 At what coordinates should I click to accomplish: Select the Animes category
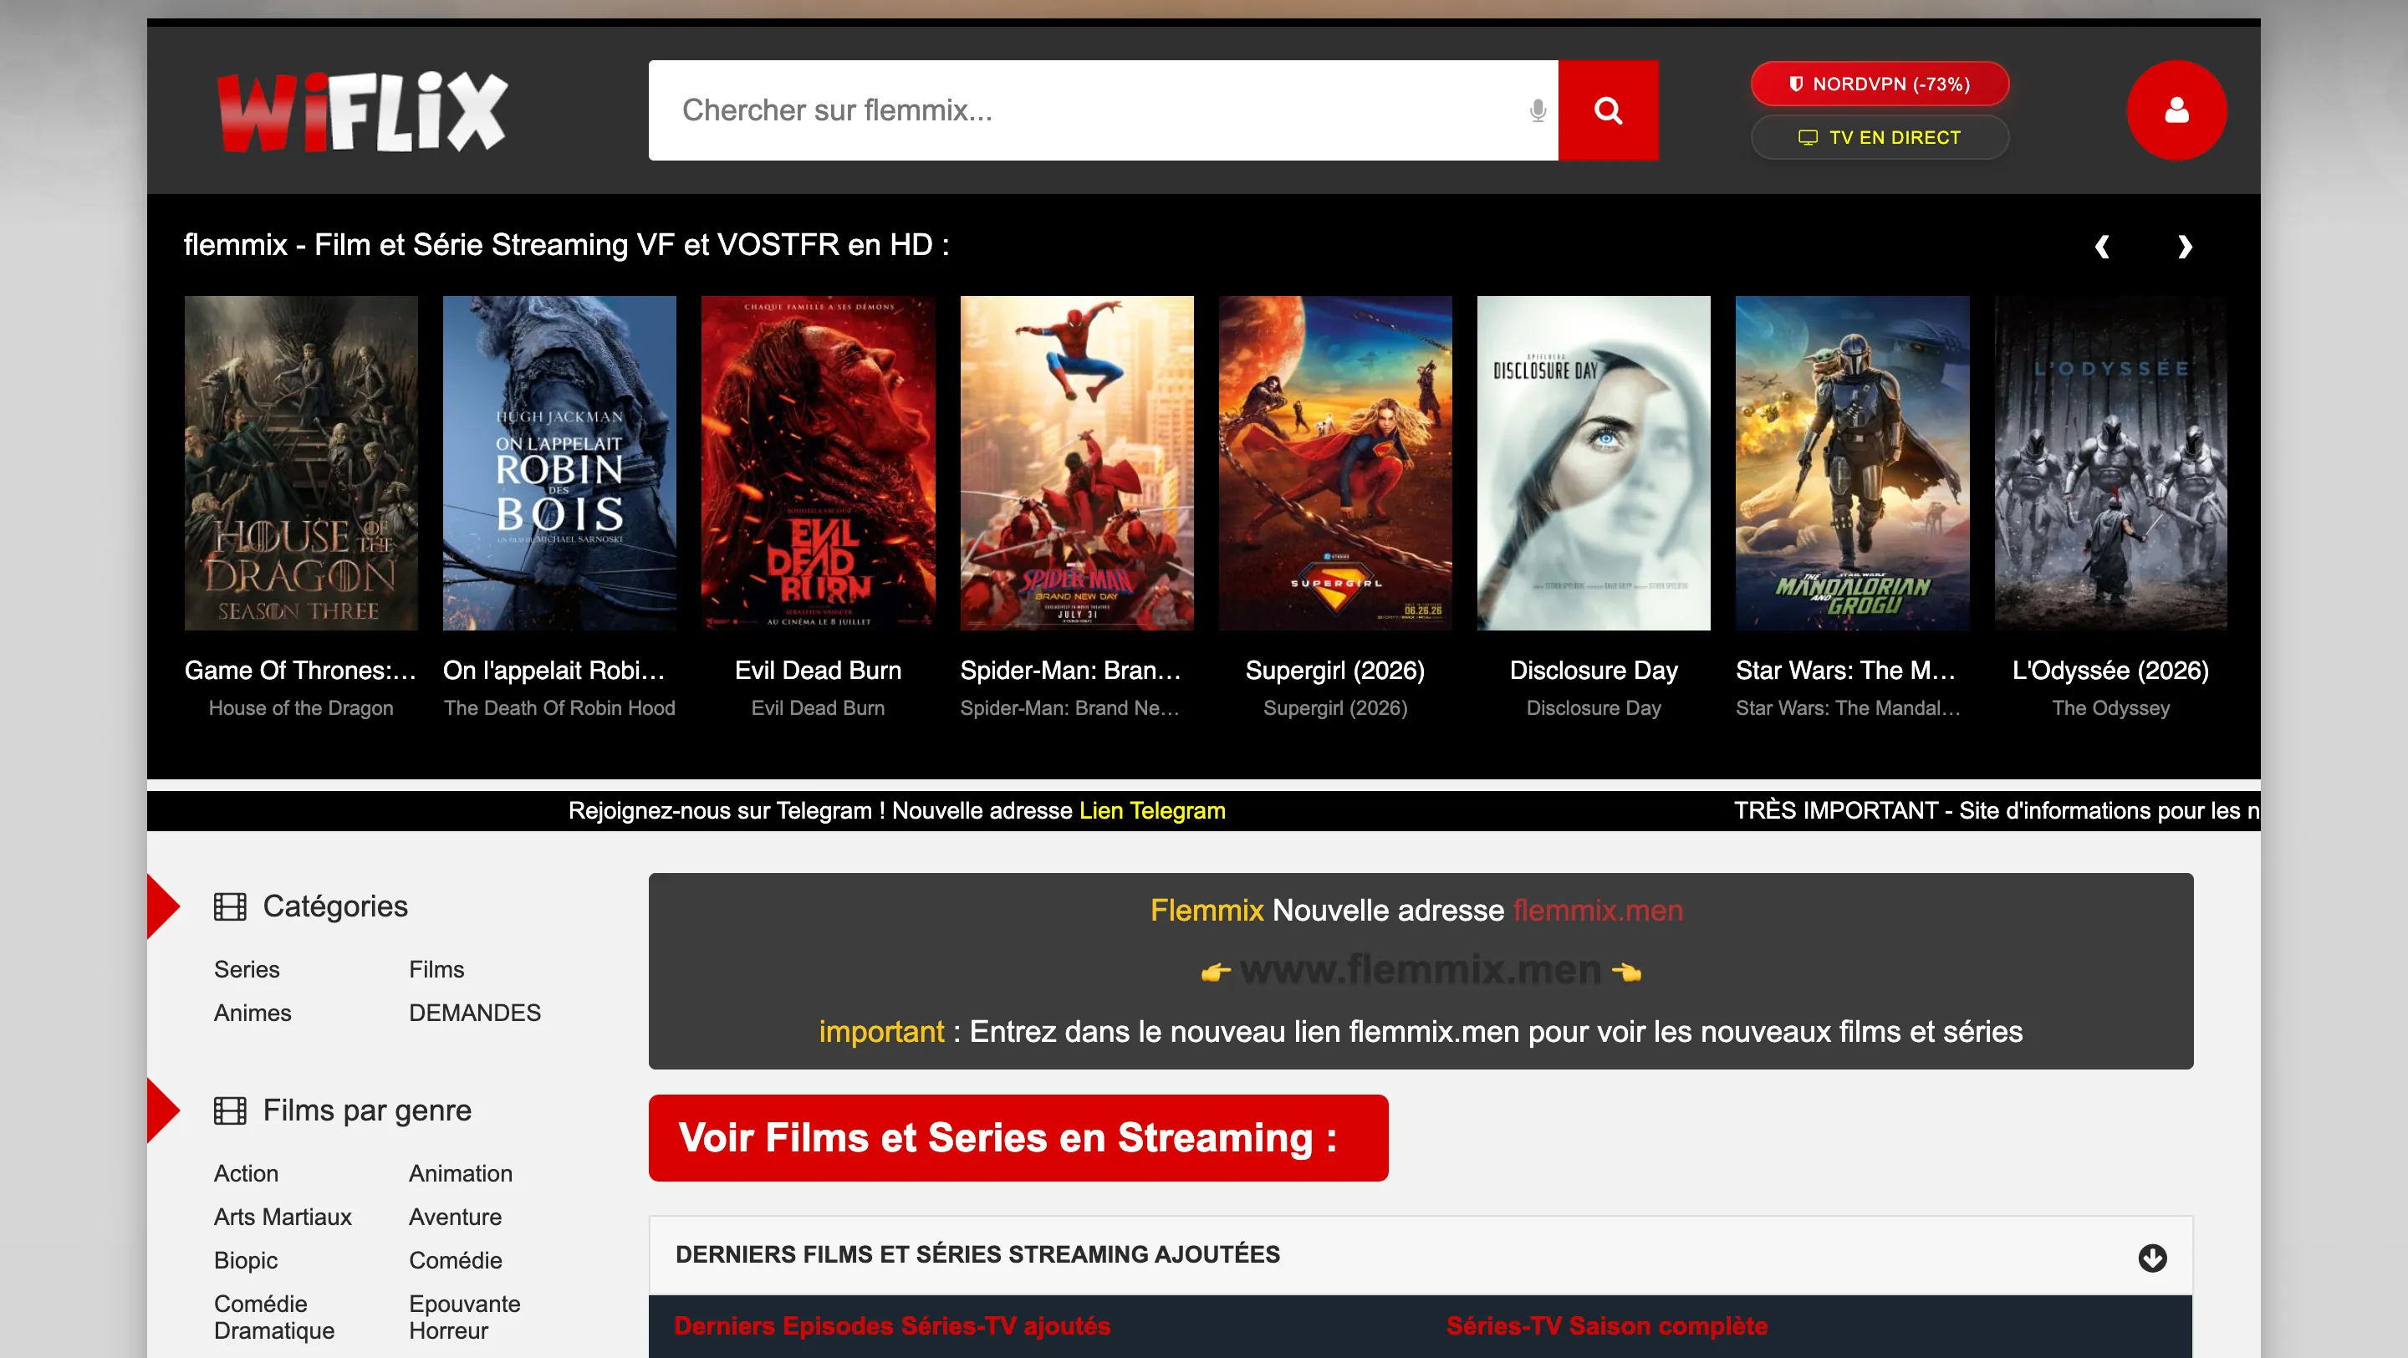[253, 1012]
